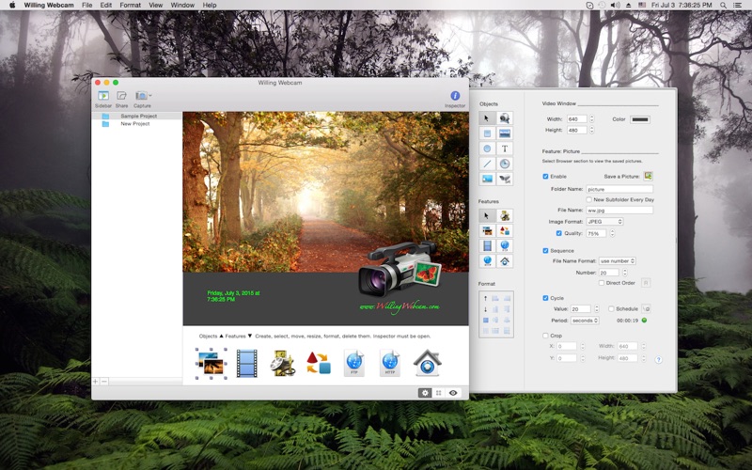Select the movie reel feature in inspector
This screenshot has width=752, height=470.
click(x=504, y=216)
